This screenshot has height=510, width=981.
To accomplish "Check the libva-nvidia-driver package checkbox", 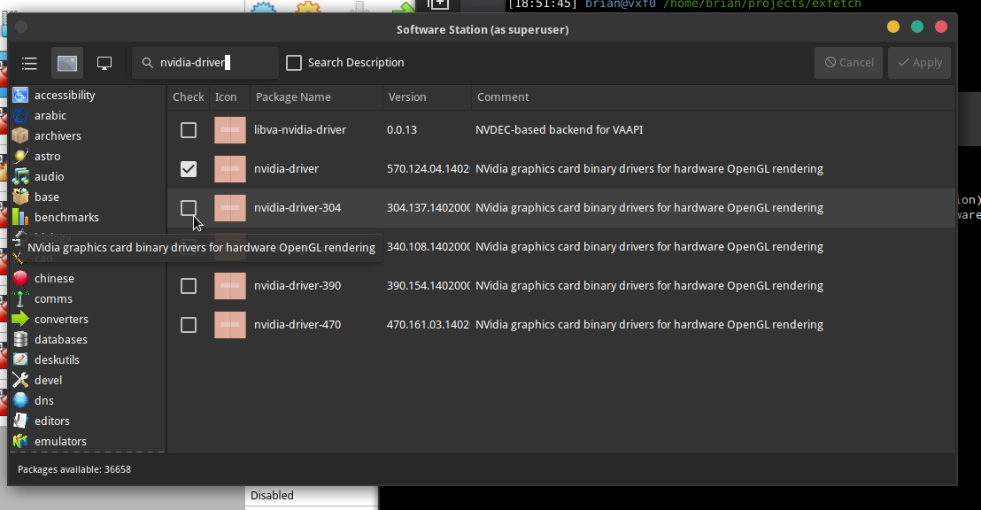I will coord(189,130).
